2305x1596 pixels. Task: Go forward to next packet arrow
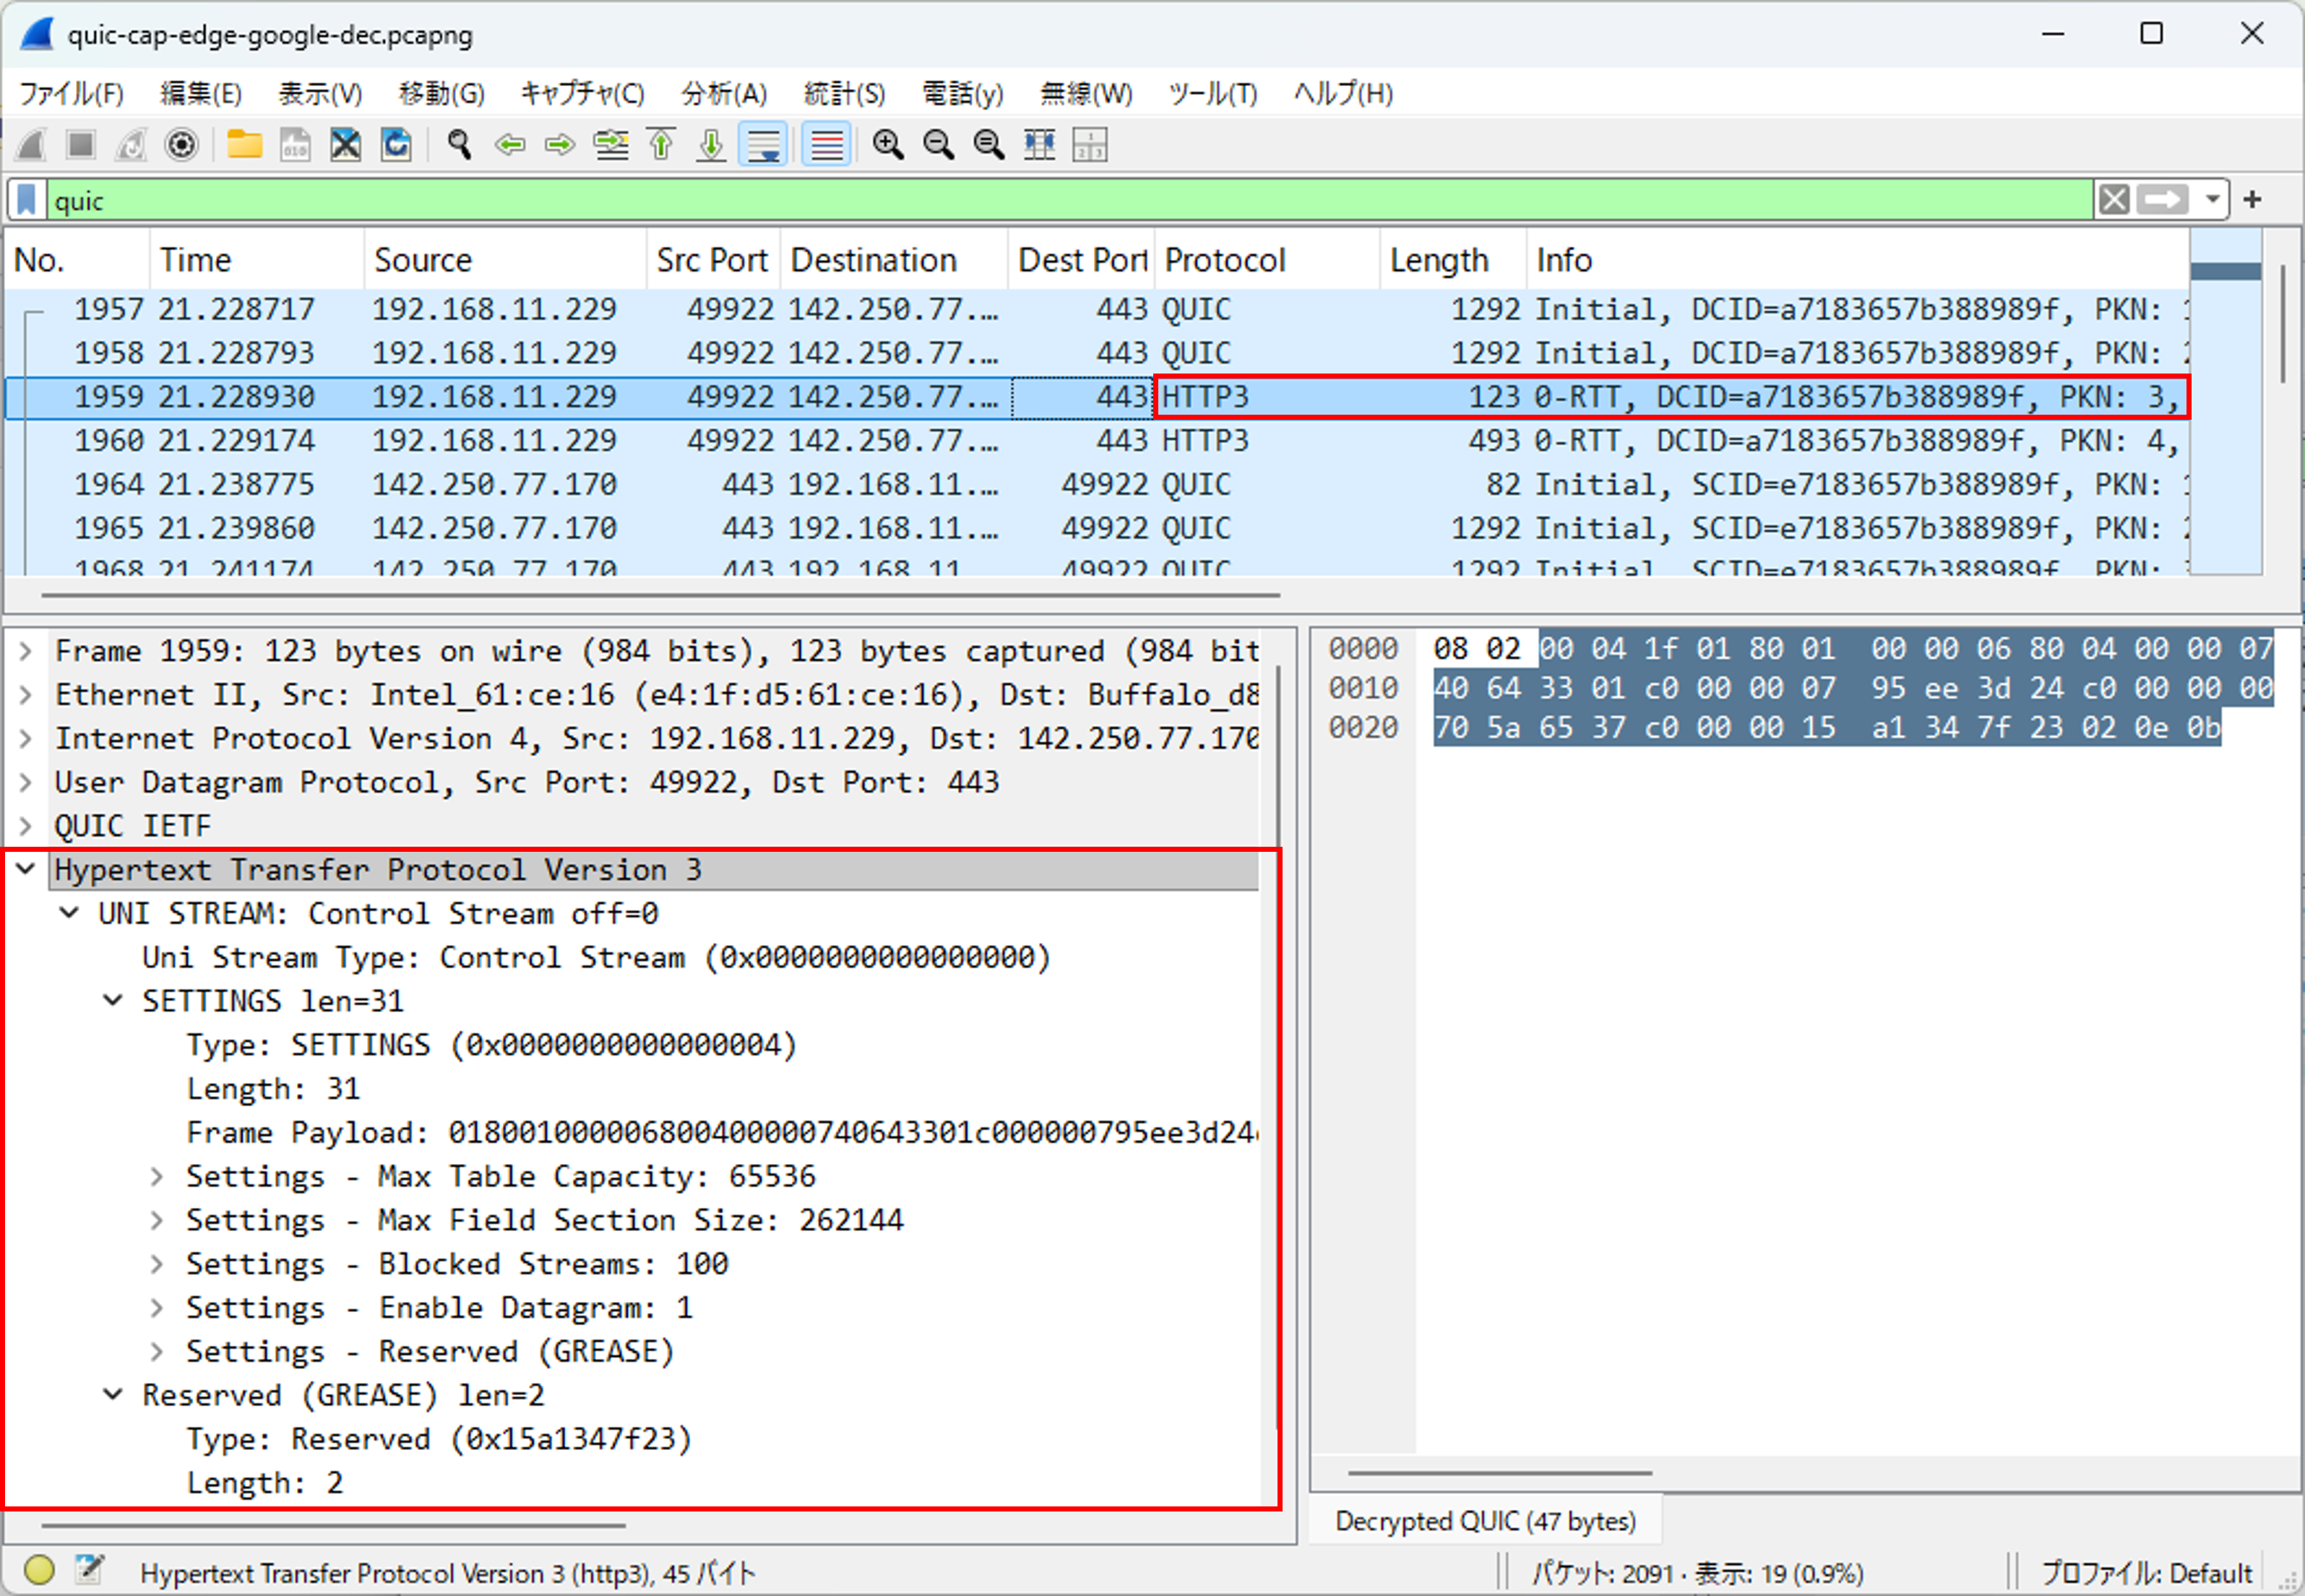(560, 145)
